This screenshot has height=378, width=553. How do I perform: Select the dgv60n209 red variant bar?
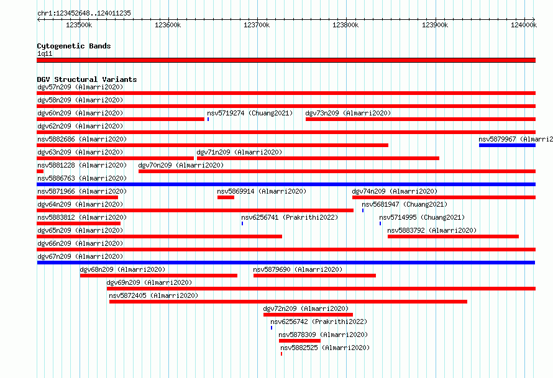pos(121,119)
